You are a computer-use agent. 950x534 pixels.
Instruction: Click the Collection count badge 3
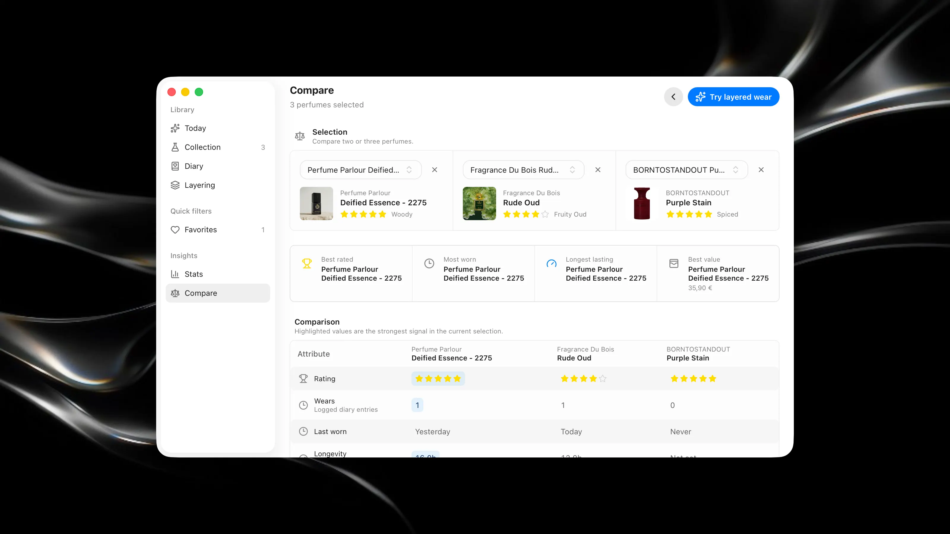tap(263, 147)
